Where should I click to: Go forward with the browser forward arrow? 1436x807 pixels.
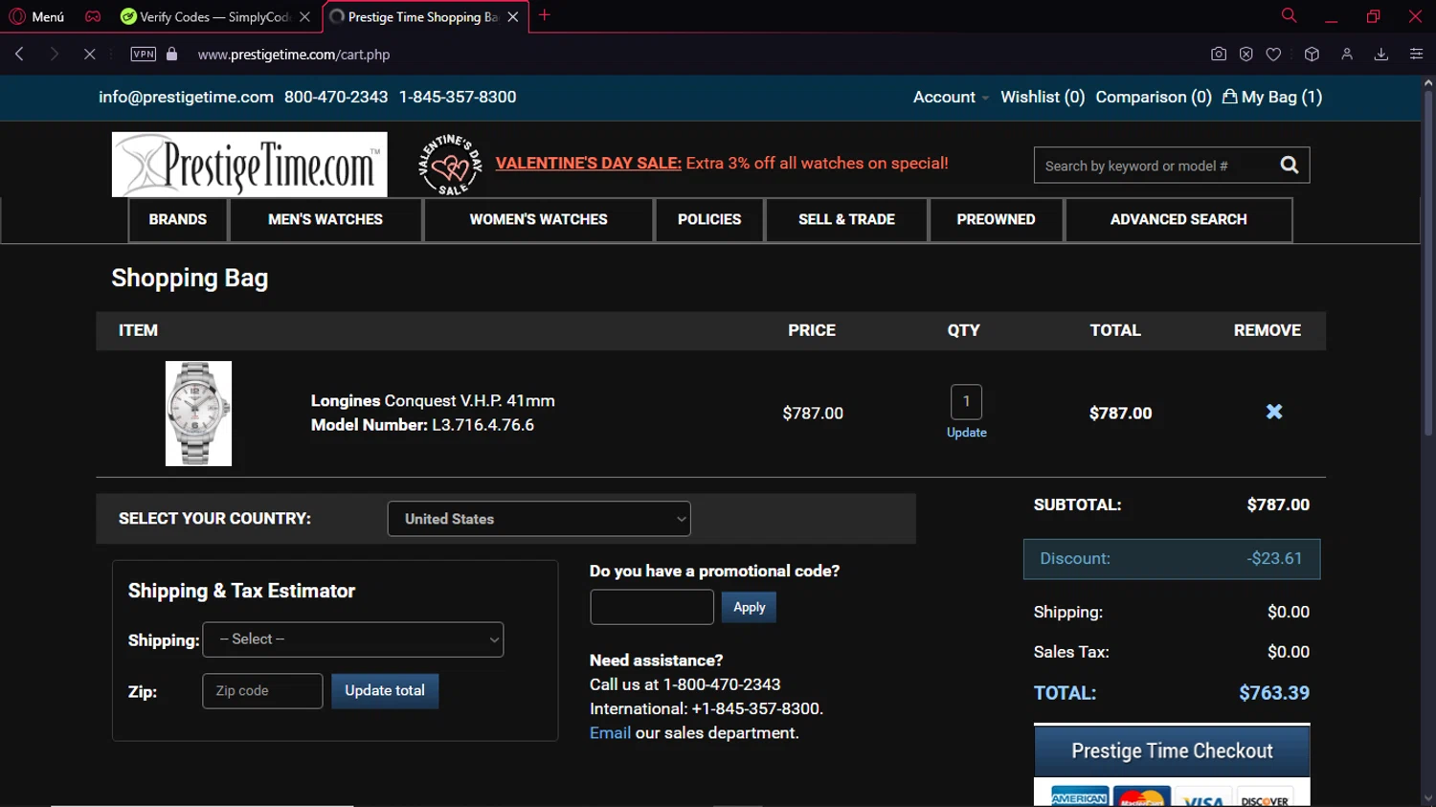coord(55,55)
